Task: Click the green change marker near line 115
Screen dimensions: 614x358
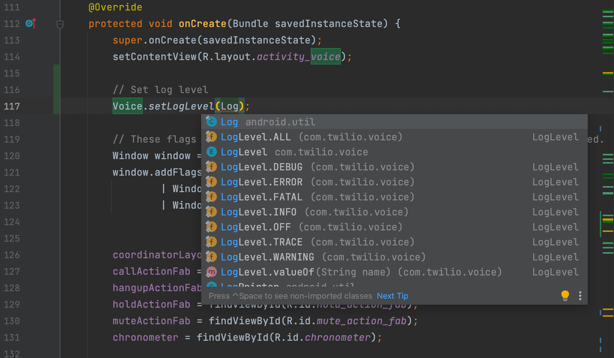Action: [56, 73]
